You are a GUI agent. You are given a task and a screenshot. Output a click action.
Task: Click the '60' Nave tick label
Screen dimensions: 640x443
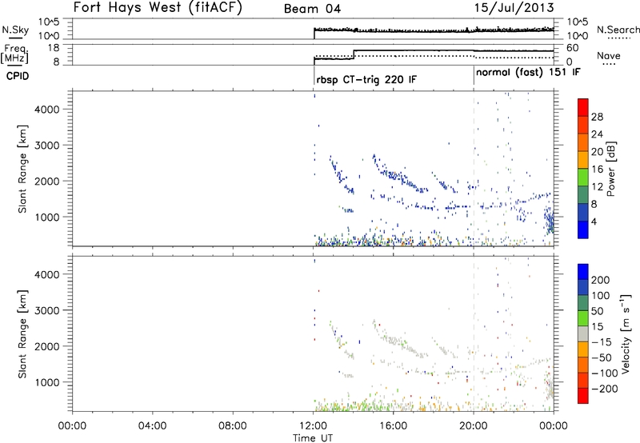tap(573, 48)
